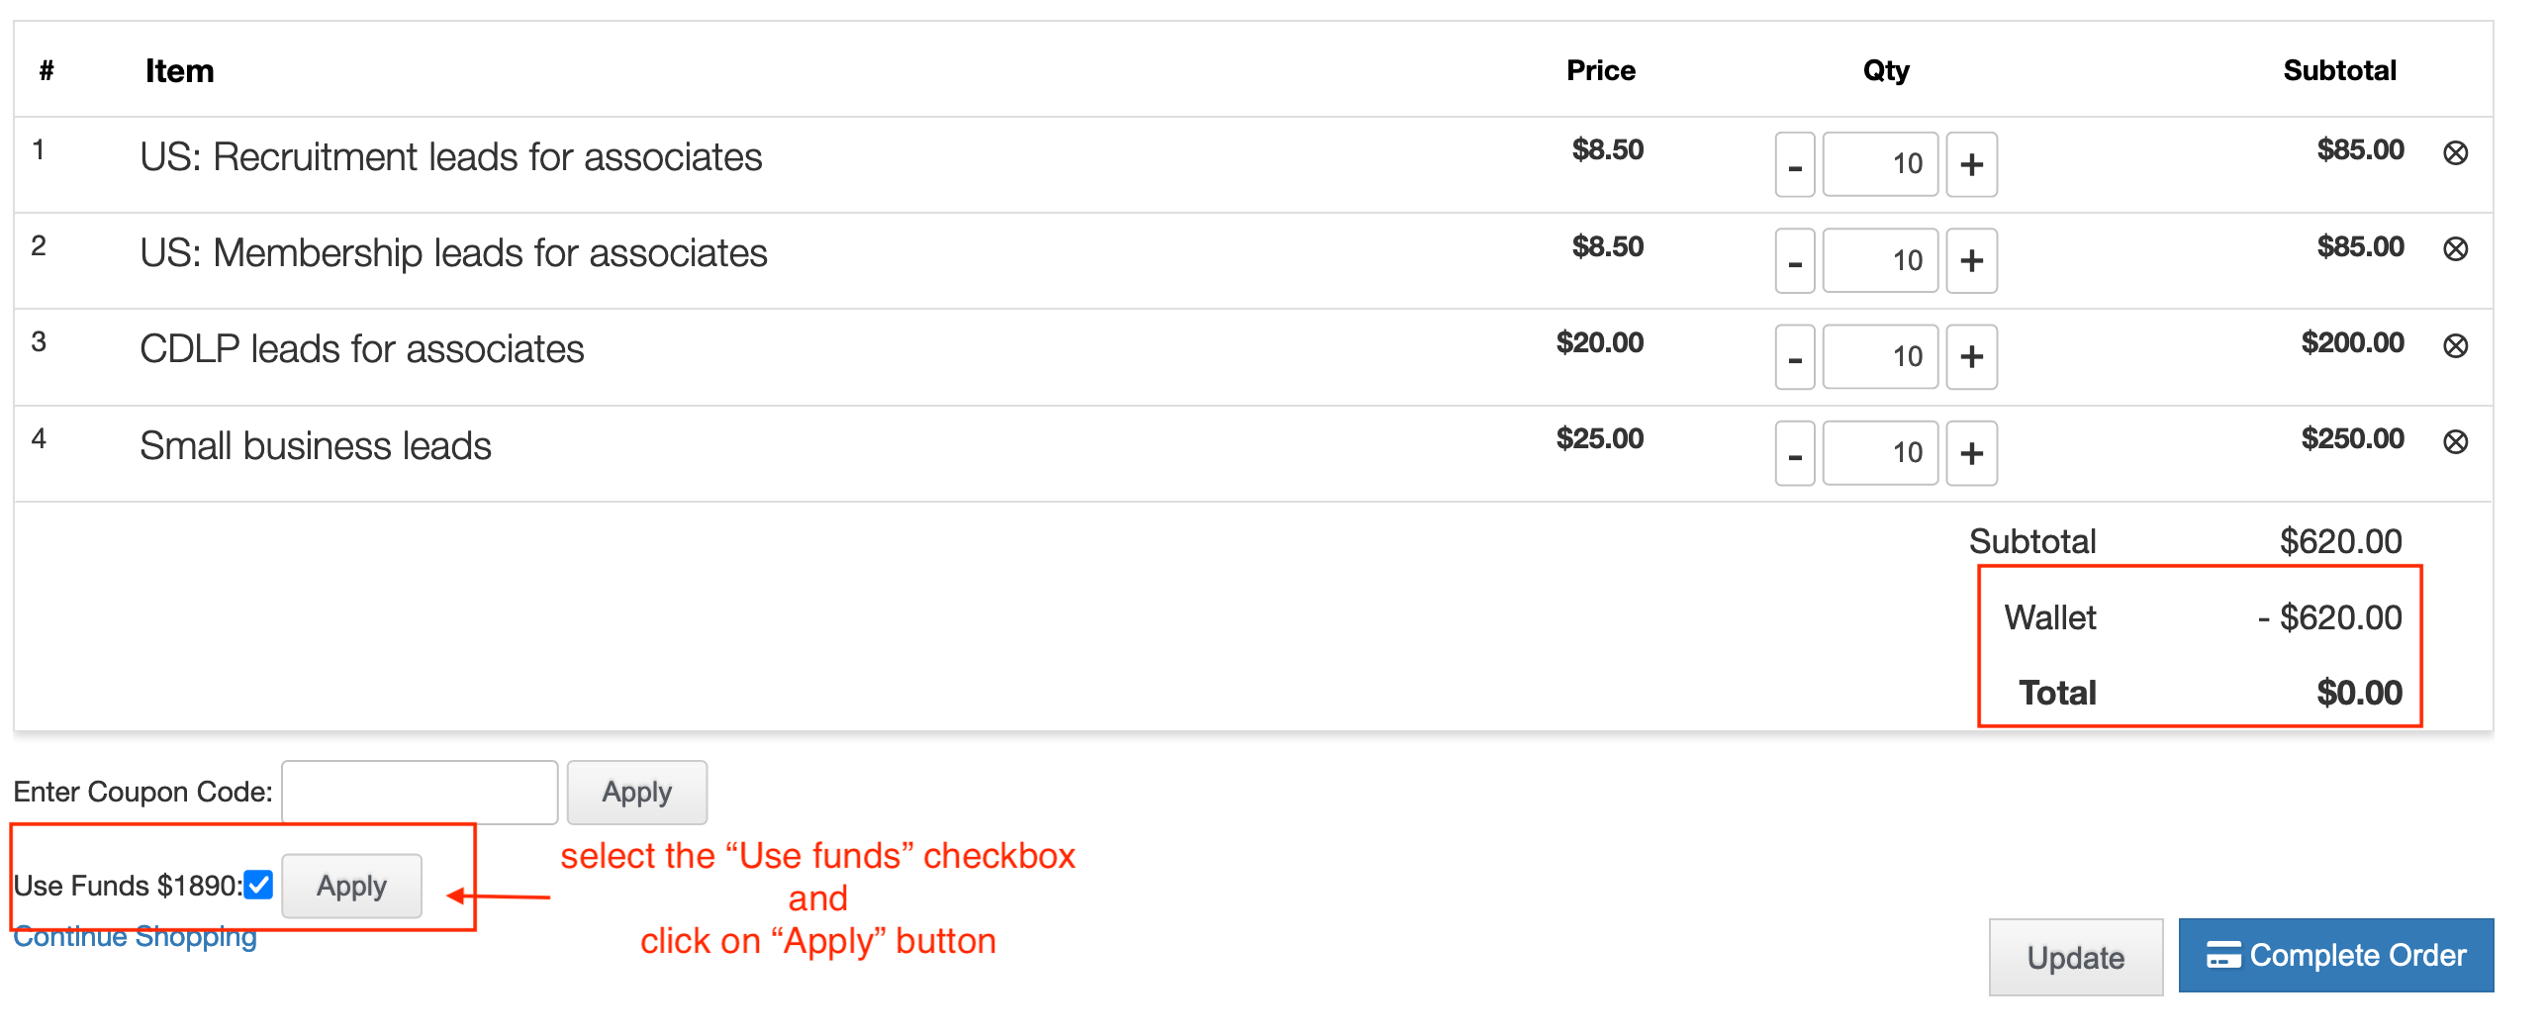Uncheck the Use Funds $1890 checkbox
The width and height of the screenshot is (2546, 1036).
[x=258, y=885]
